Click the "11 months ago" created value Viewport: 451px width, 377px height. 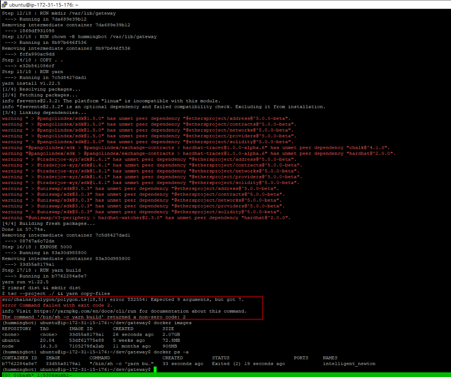[132, 346]
